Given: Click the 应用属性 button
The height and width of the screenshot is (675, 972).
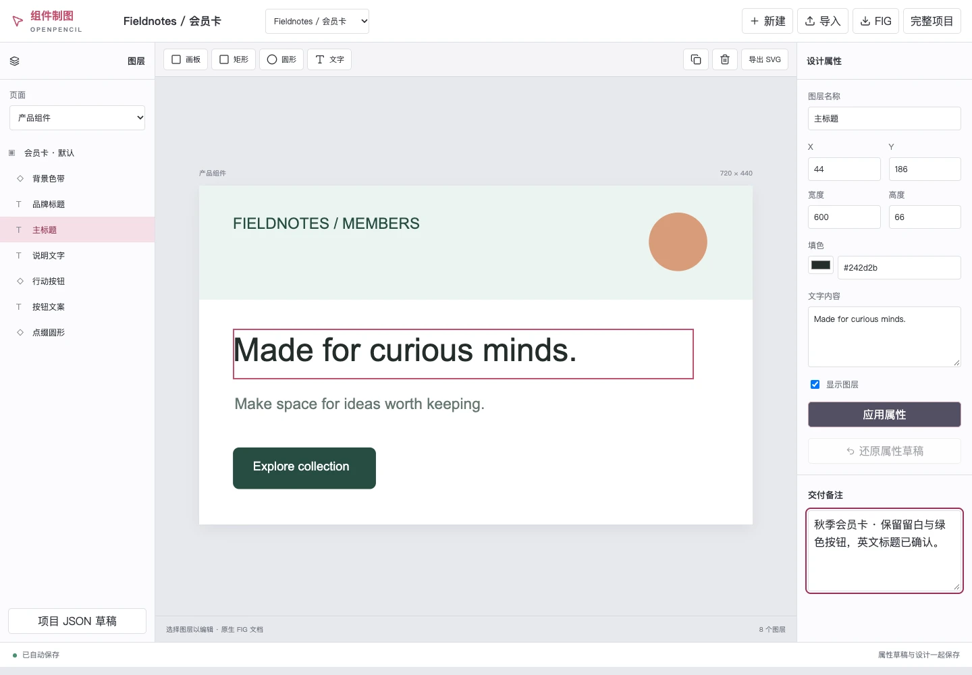Looking at the screenshot, I should (884, 414).
